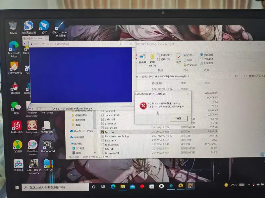265x198 pixels.
Task: Close the Fate/stay night error dialog
Action: [x=188, y=94]
